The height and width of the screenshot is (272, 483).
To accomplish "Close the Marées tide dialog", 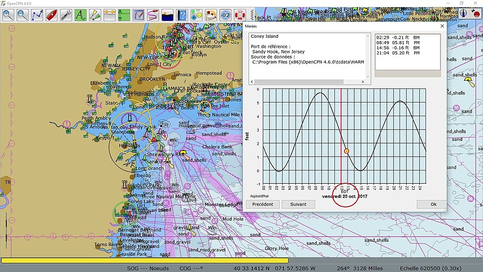I will coord(442,26).
